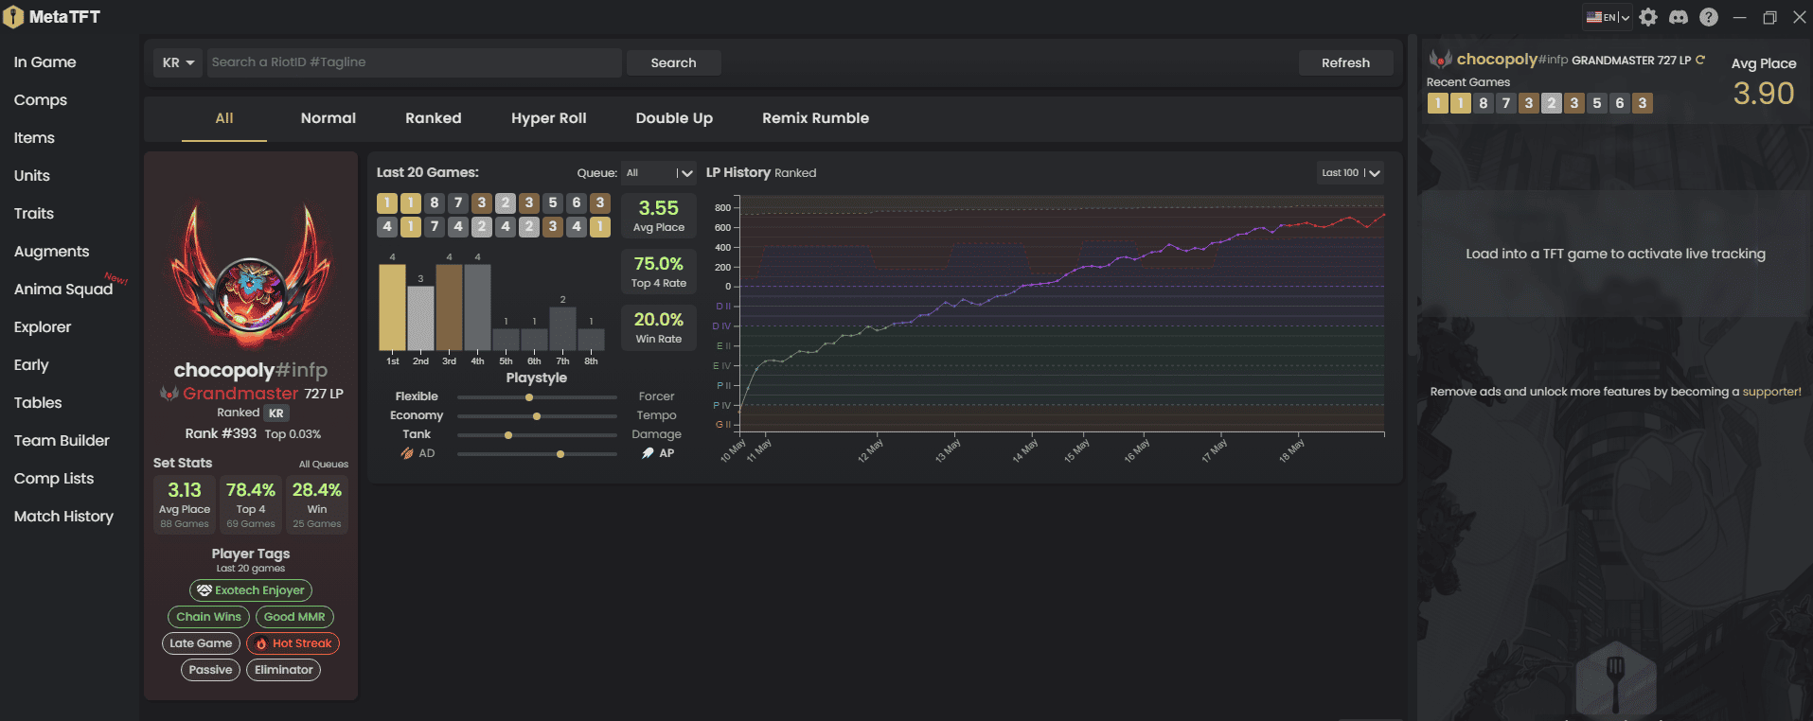Click the Search button
The image size is (1813, 721).
coord(674,62)
